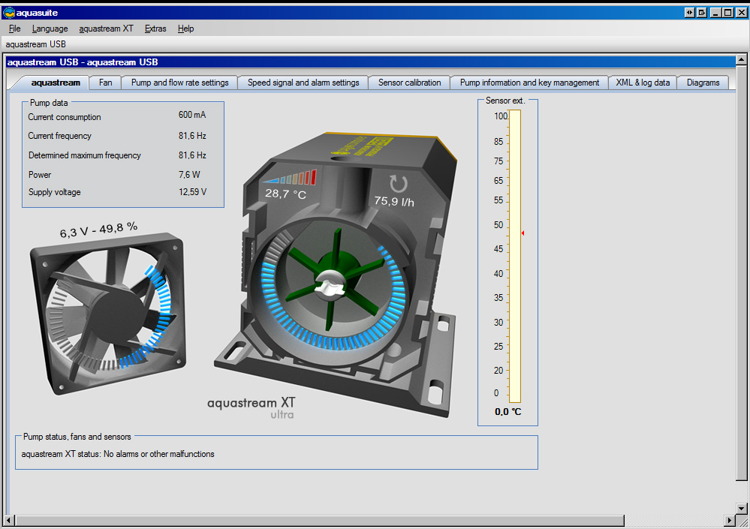Minimize the aquasuite window
Screen dimensions: 750x529
tap(715, 13)
